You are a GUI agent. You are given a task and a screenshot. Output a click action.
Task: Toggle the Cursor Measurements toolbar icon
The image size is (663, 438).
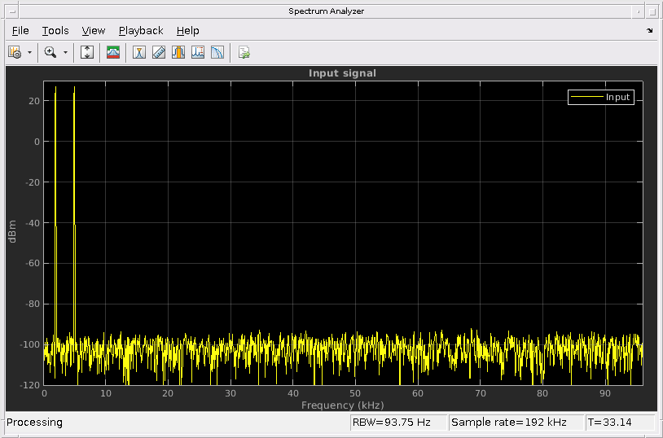(x=139, y=52)
